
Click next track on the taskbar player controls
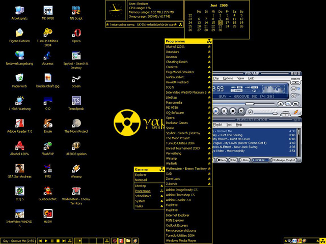pos(64,241)
